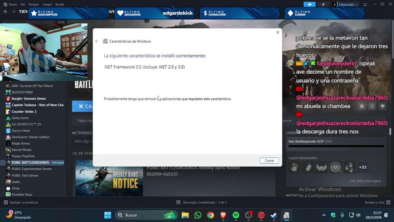Select PUBG: Experimental Server entry
394x222 pixels.
(x=32, y=169)
